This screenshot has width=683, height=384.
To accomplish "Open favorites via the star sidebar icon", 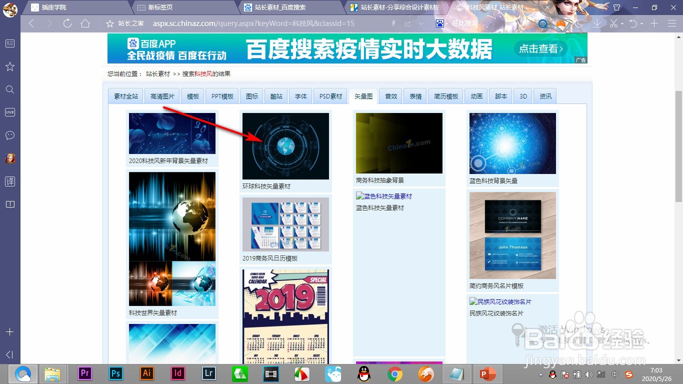I will 9,66.
